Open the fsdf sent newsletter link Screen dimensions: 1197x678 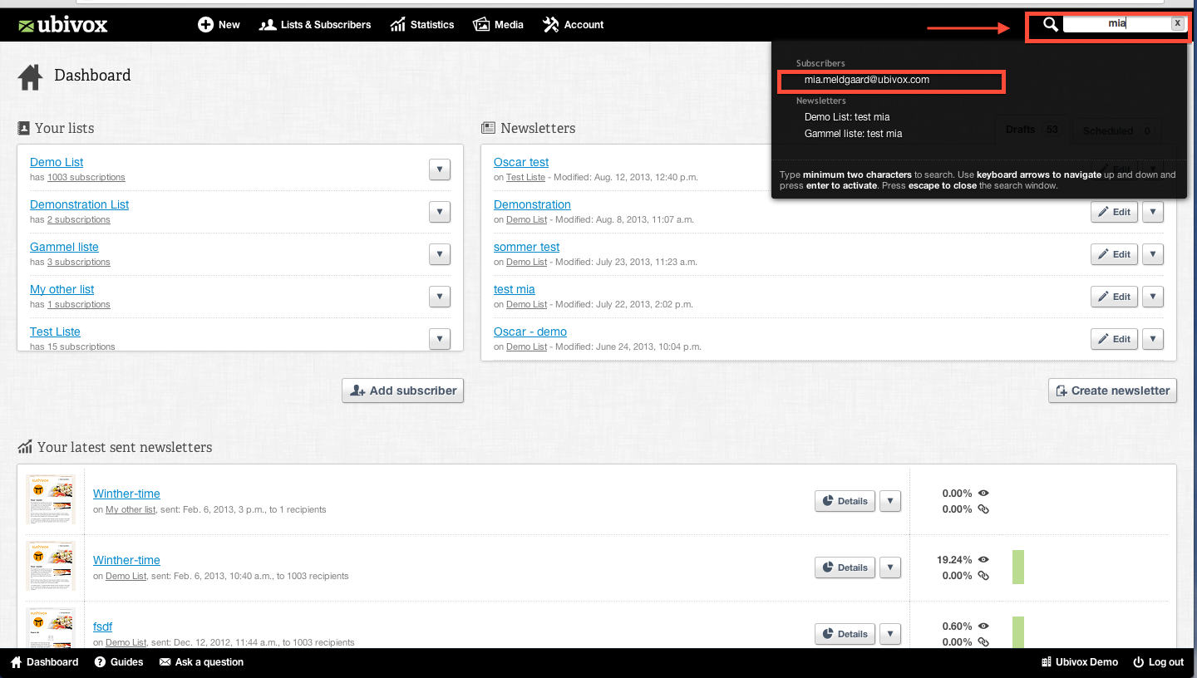(102, 626)
